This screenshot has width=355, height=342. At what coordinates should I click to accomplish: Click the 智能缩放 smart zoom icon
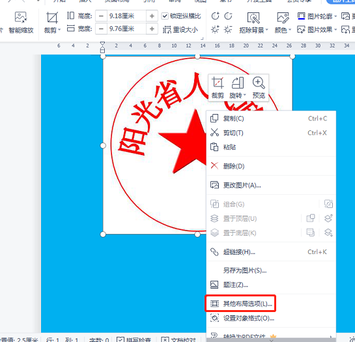(21, 18)
